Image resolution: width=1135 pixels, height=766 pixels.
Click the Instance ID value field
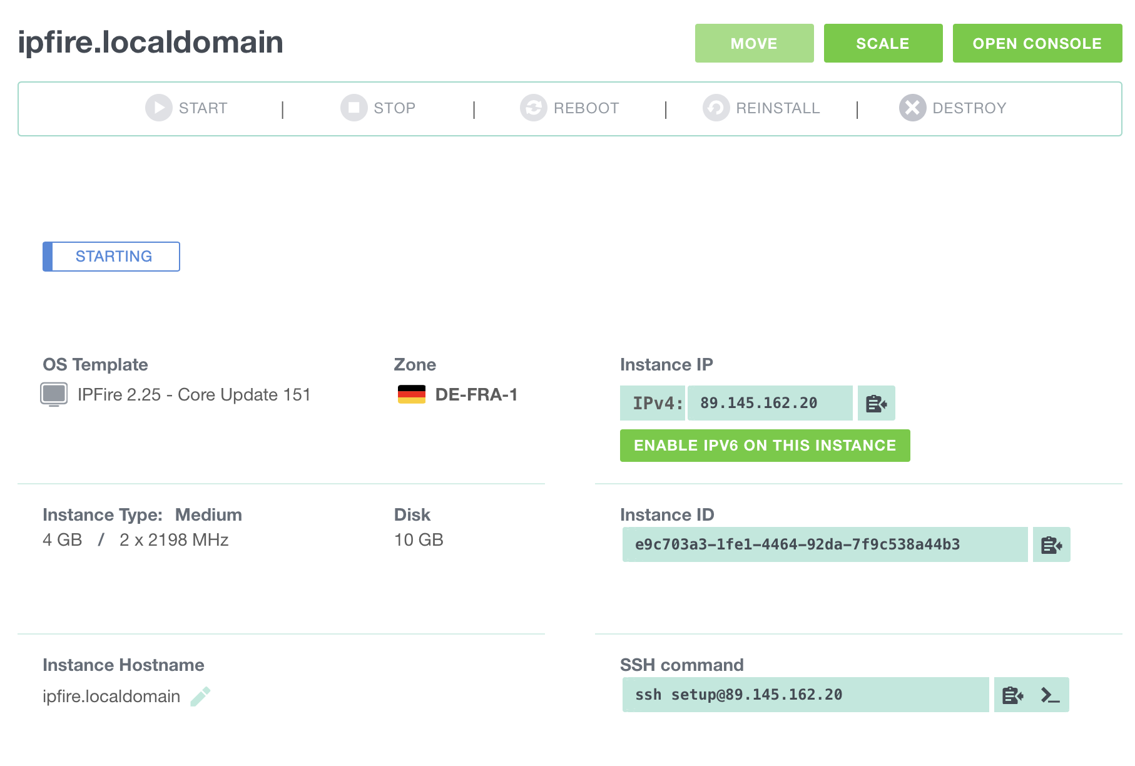pos(825,544)
